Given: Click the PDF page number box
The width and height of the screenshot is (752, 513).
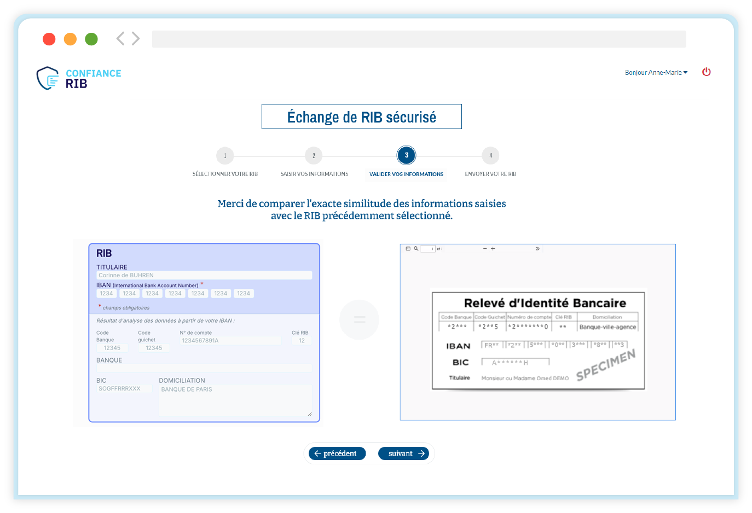Looking at the screenshot, I should tap(427, 249).
